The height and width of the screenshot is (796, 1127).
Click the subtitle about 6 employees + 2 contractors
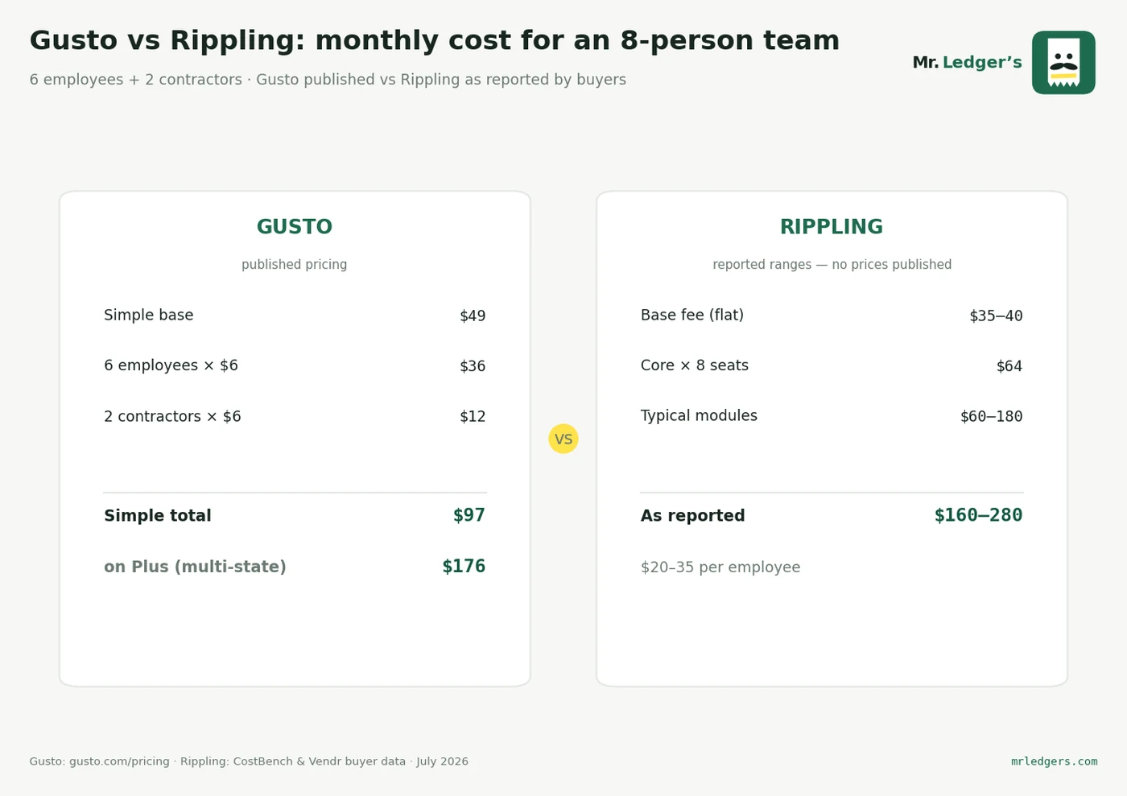pos(328,80)
